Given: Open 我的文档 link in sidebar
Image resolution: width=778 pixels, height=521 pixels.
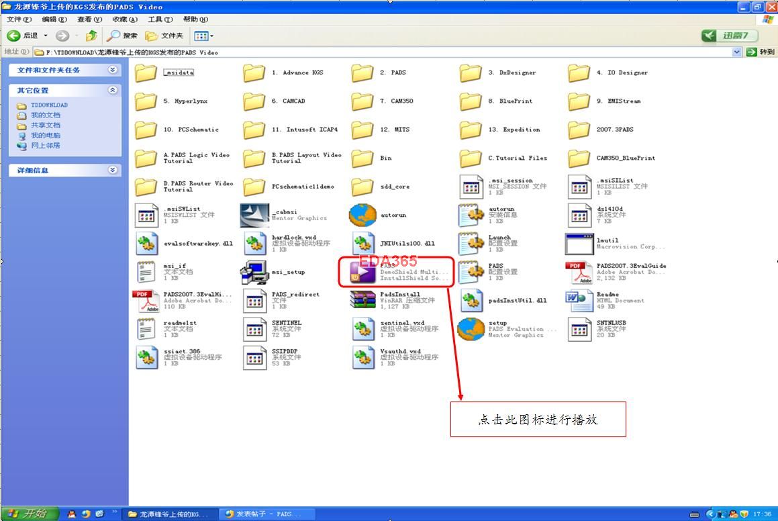Looking at the screenshot, I should point(39,115).
